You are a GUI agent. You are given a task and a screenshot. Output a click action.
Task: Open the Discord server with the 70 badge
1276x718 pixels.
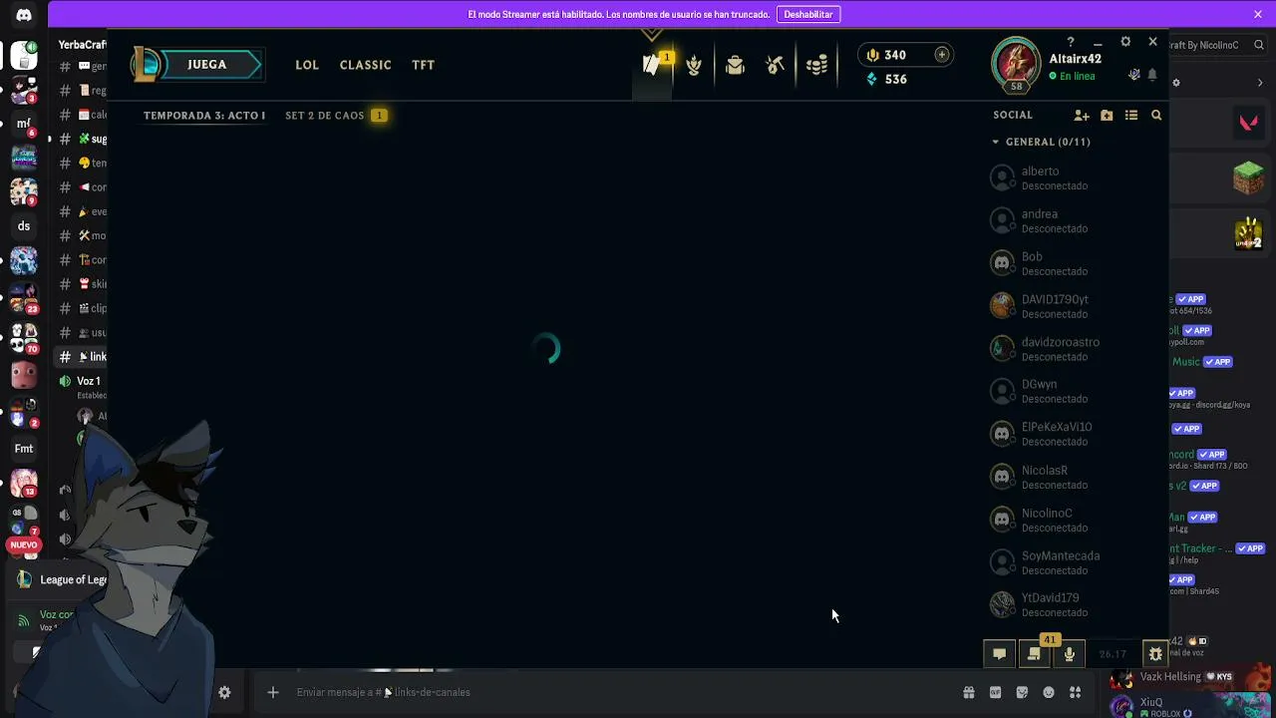(x=24, y=339)
